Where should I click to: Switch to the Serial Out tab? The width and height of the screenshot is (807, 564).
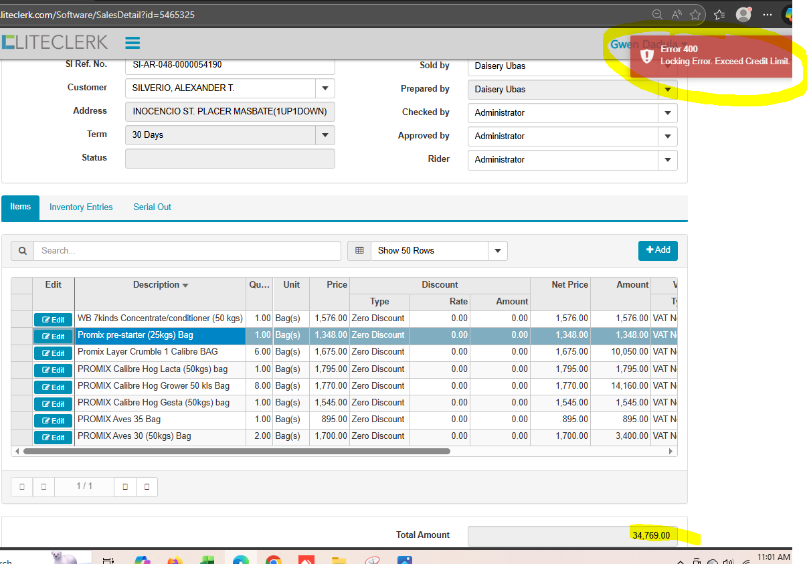point(152,207)
